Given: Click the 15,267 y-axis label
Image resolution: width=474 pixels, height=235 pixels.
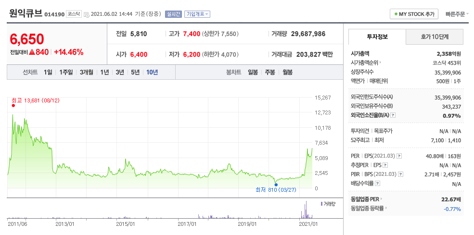Looking at the screenshot, I should (323, 98).
